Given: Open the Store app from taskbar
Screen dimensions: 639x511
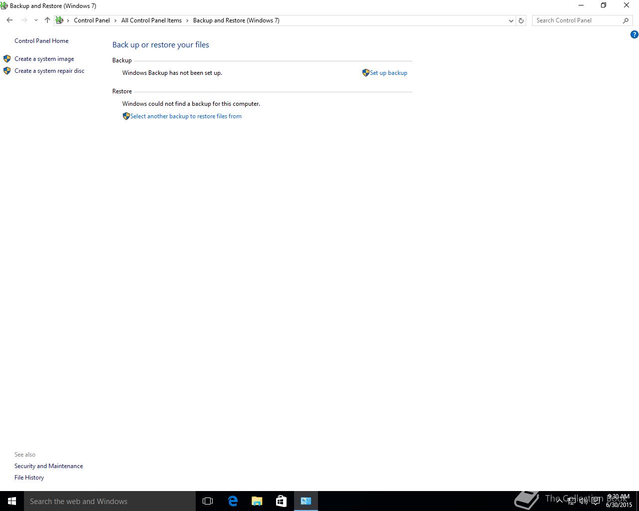Looking at the screenshot, I should pos(281,501).
